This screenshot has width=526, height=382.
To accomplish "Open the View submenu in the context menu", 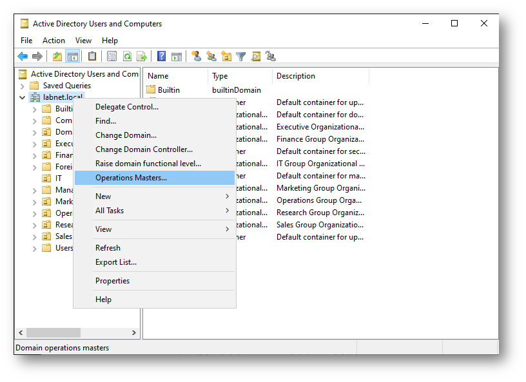I will [155, 229].
